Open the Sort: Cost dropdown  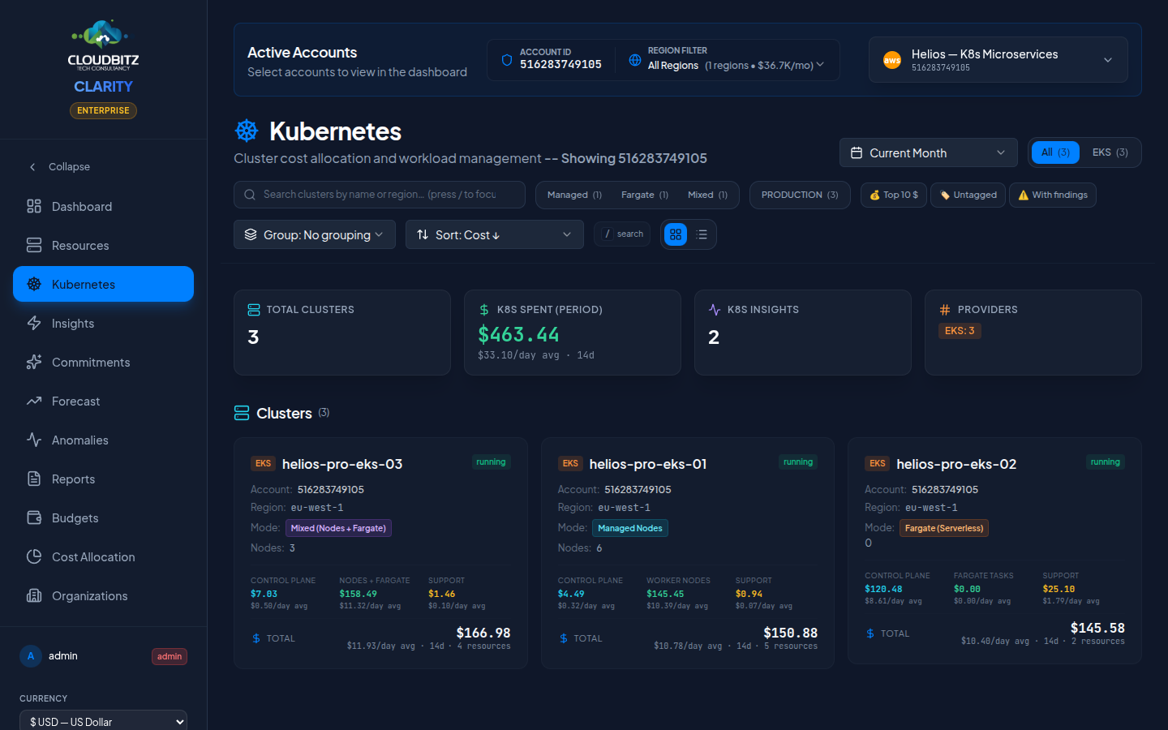pyautogui.click(x=495, y=234)
